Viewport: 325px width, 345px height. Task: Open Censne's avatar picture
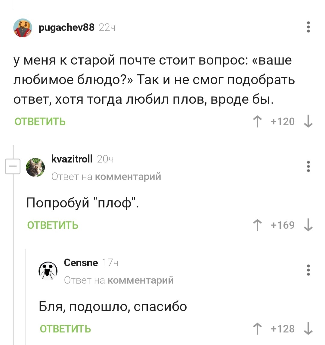(x=48, y=270)
